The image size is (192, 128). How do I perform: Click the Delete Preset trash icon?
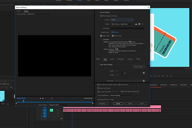(142, 24)
